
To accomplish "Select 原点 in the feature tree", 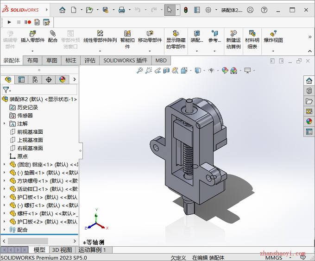I will click(x=23, y=156).
